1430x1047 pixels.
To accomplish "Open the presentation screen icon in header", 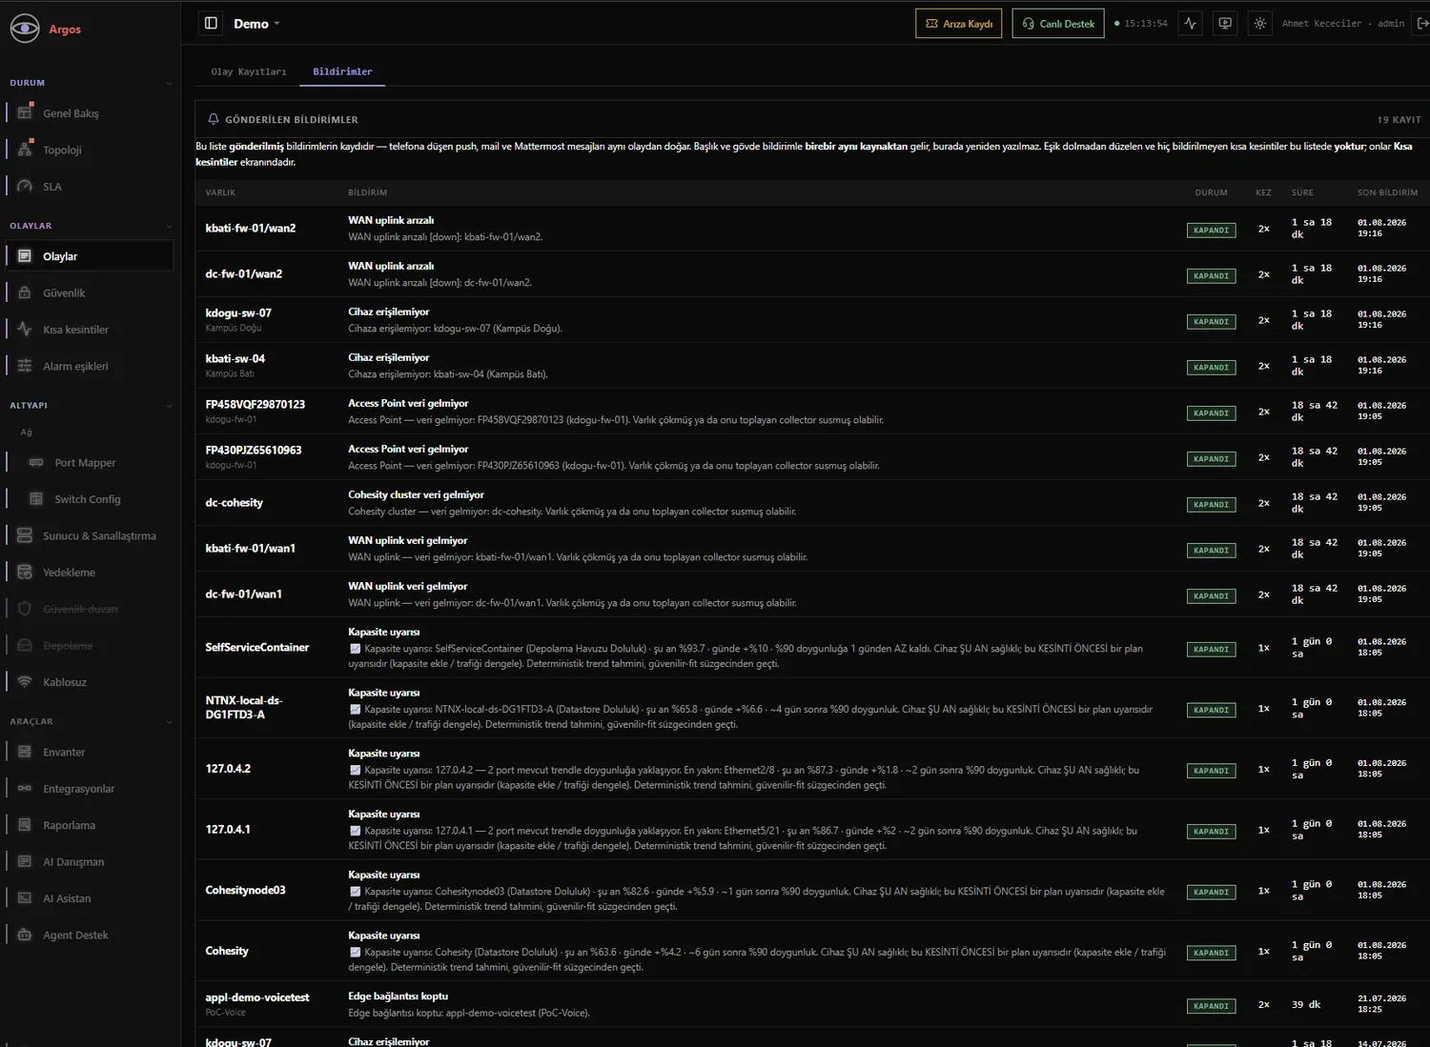I will pyautogui.click(x=1225, y=24).
